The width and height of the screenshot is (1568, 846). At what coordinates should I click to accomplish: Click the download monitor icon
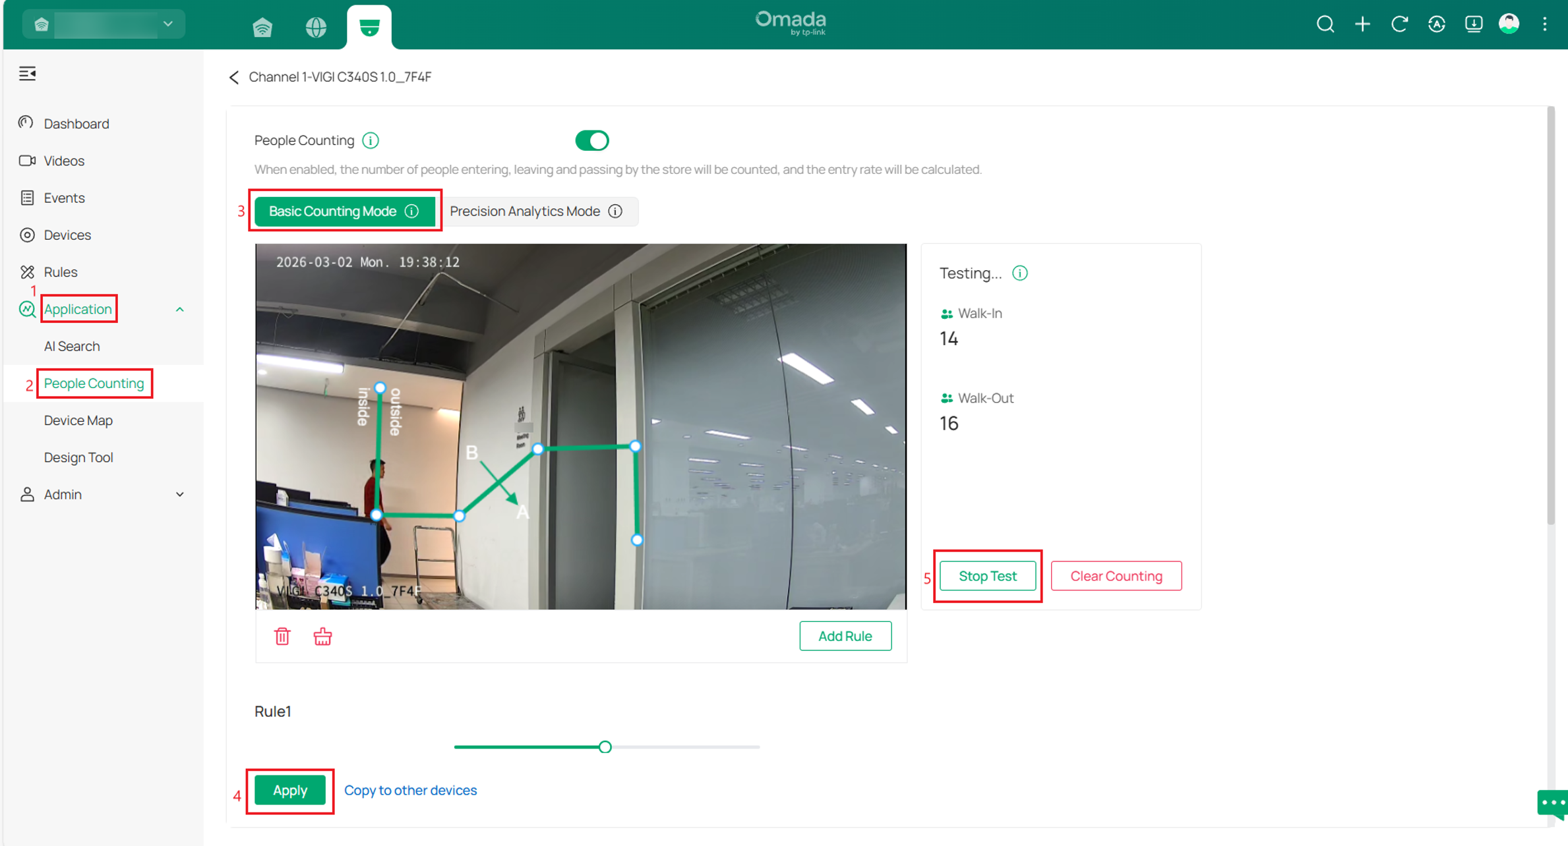pos(1474,24)
